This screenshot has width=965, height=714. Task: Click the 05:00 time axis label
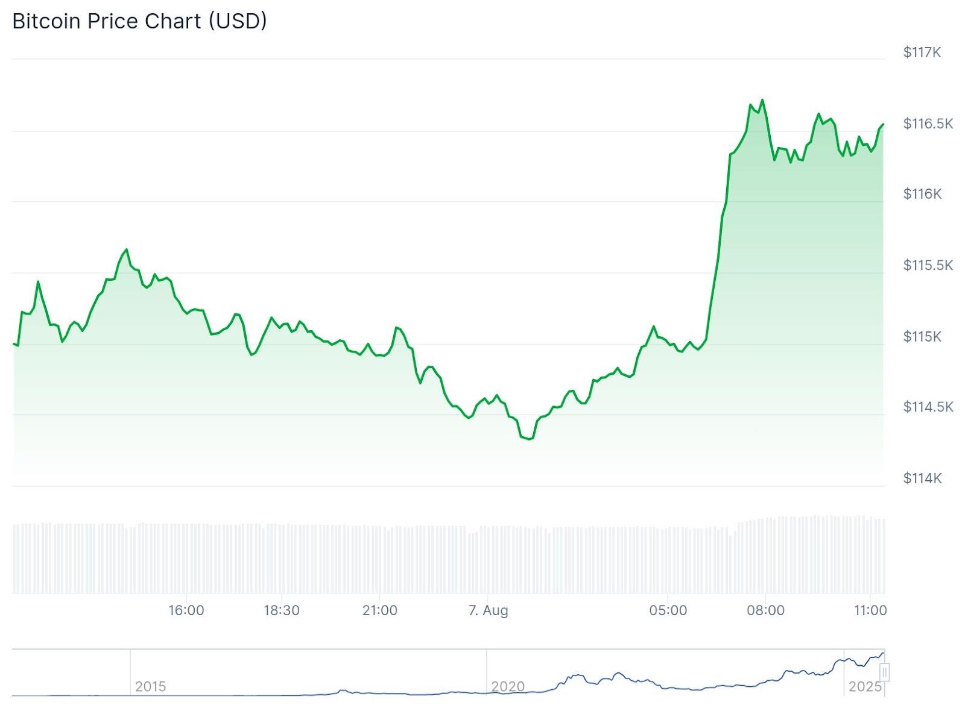tap(668, 610)
